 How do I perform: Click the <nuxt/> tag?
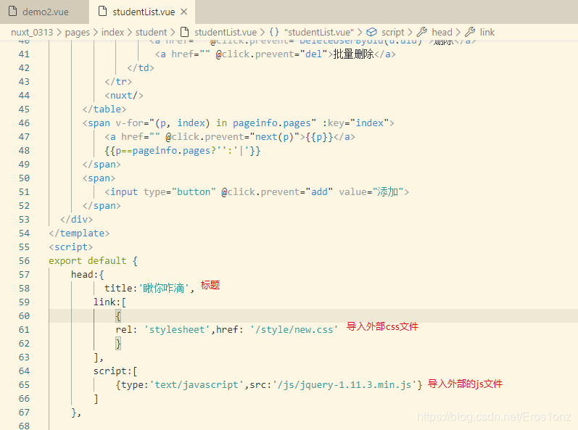click(x=124, y=96)
